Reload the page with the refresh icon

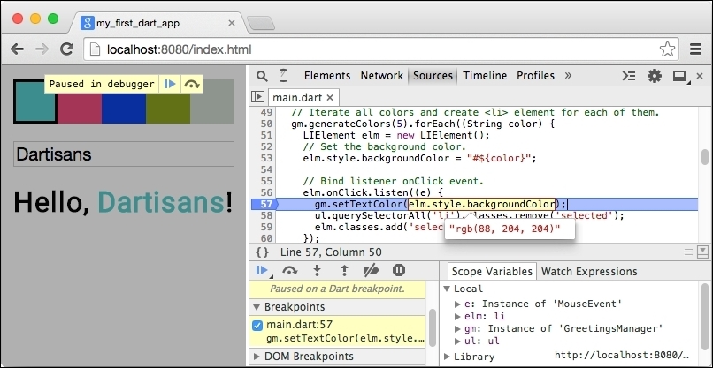coord(67,49)
